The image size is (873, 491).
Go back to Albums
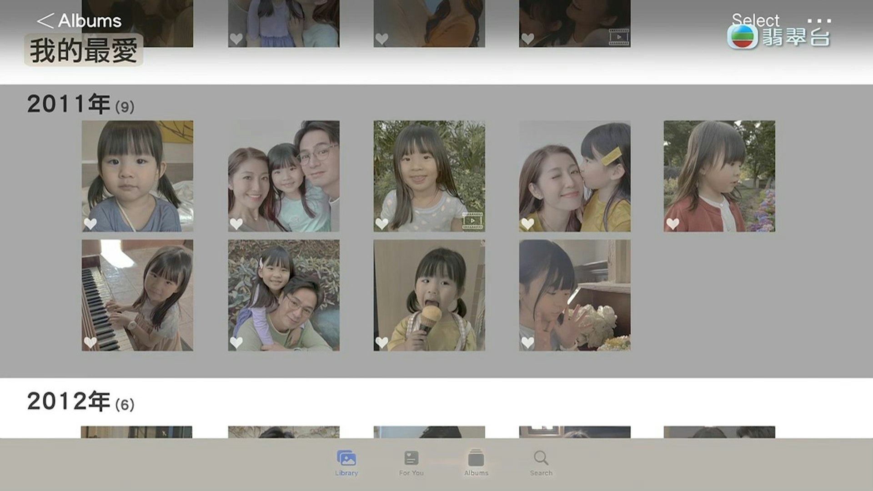[x=79, y=21]
